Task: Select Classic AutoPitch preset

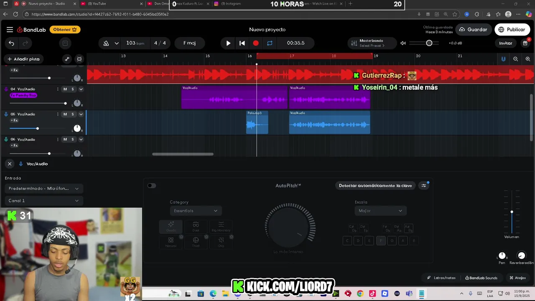Action: click(171, 227)
